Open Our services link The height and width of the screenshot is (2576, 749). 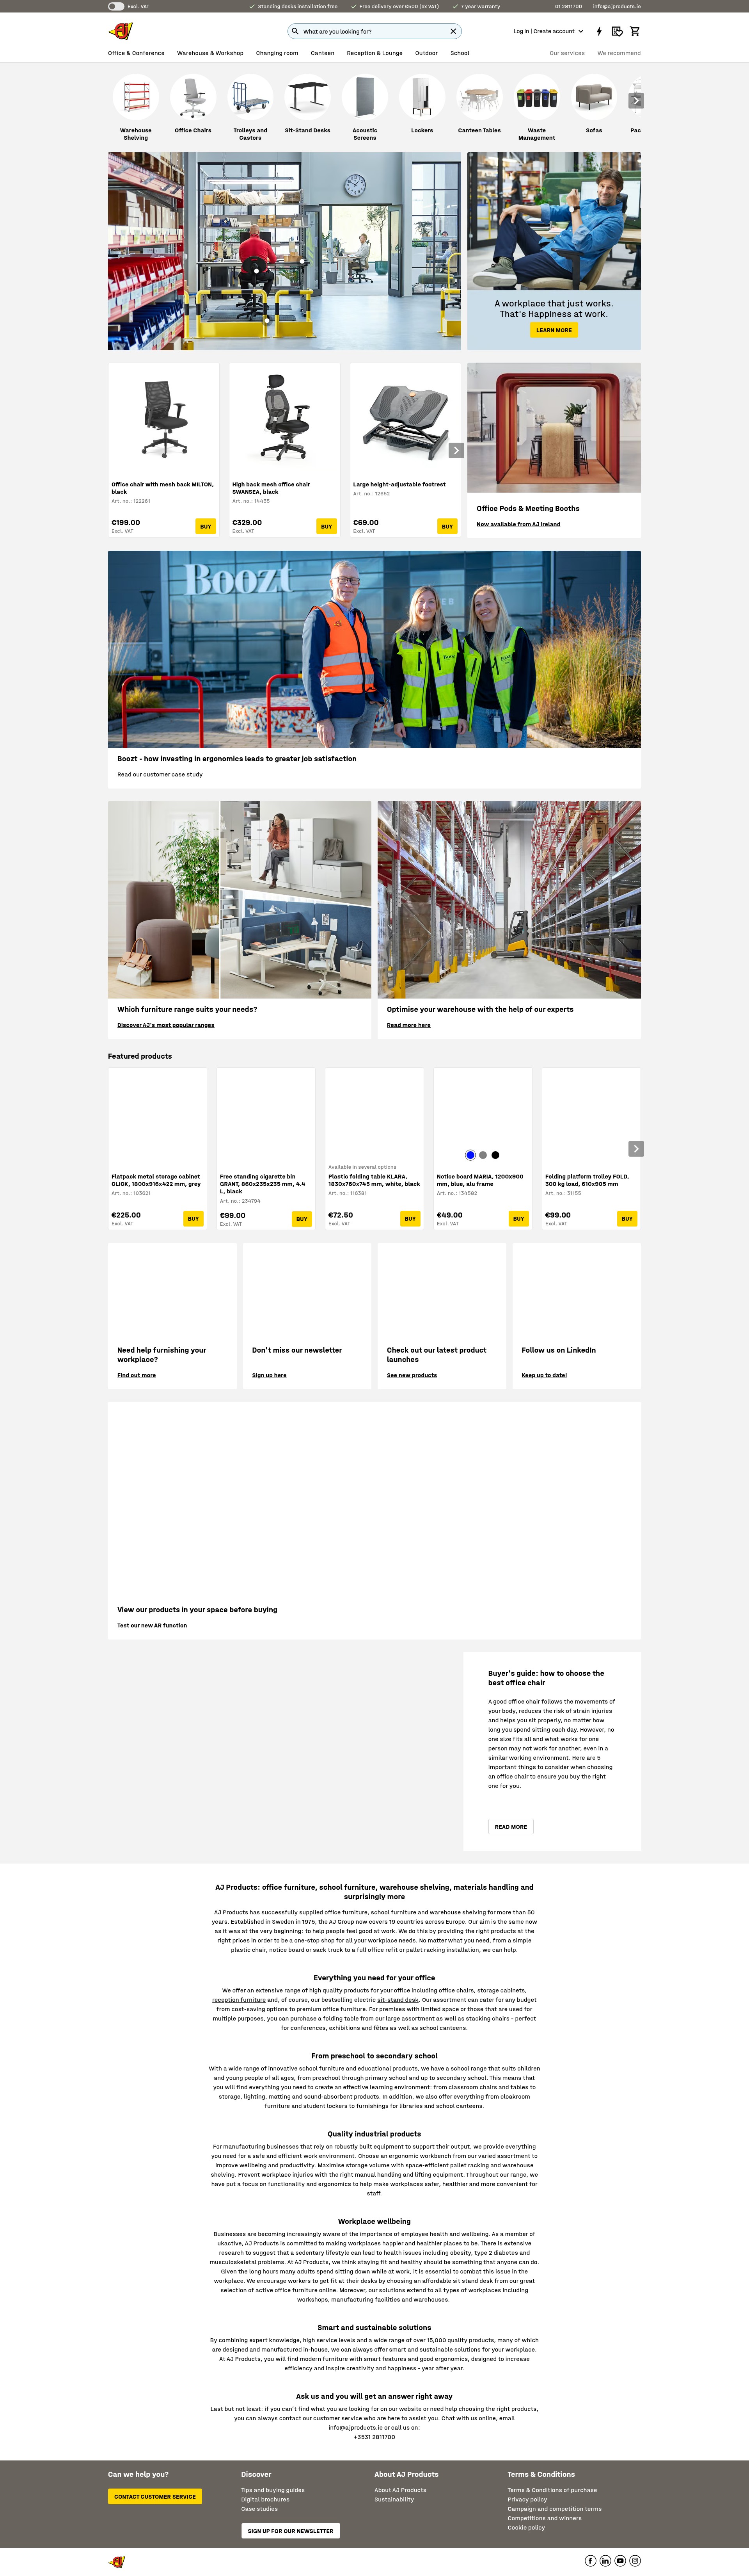(567, 53)
